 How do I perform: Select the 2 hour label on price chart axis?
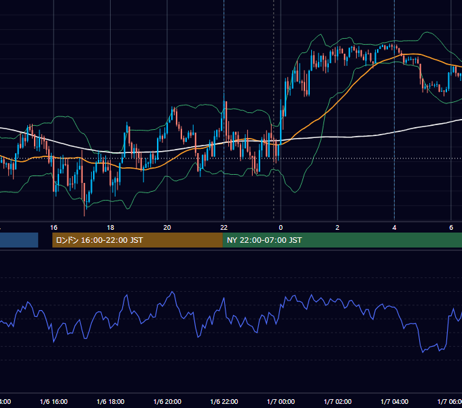(338, 227)
